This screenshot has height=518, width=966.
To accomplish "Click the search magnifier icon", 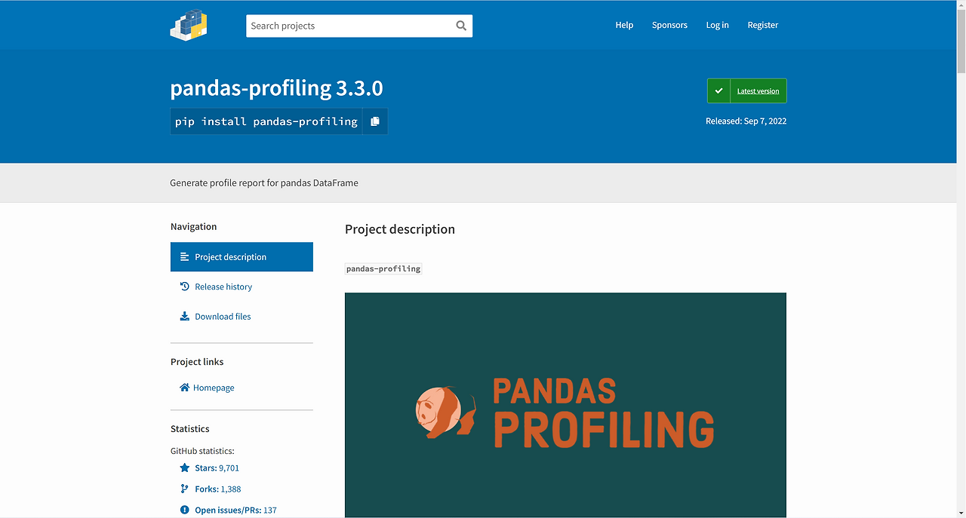I will click(x=461, y=26).
